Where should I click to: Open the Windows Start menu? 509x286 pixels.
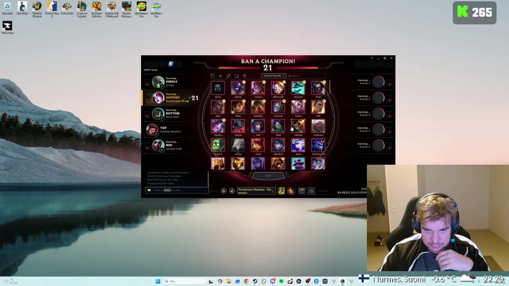click(158, 281)
